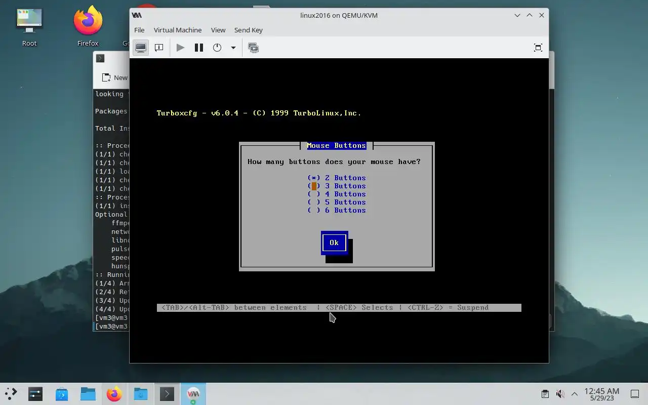Select the 2 Buttons radio option
The height and width of the screenshot is (405, 648).
click(337, 178)
